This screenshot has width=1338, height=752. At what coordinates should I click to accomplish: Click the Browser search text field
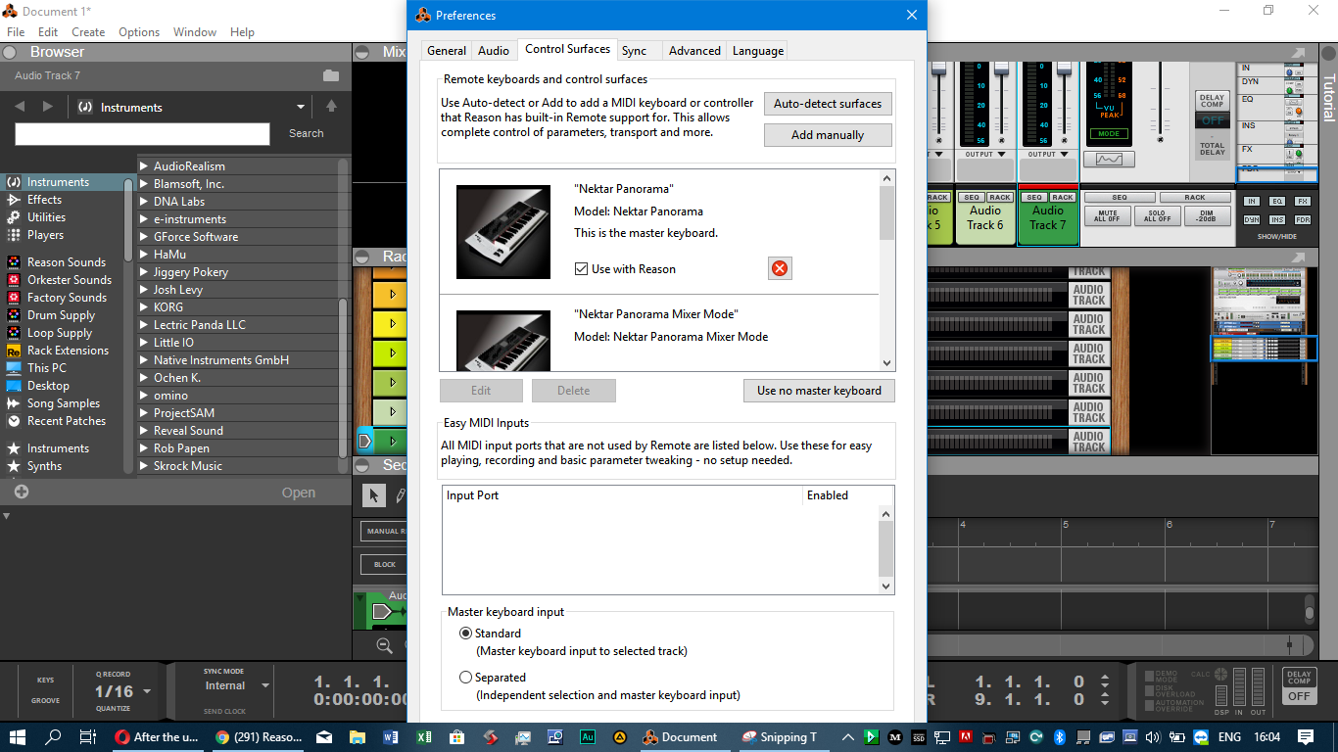coord(142,134)
